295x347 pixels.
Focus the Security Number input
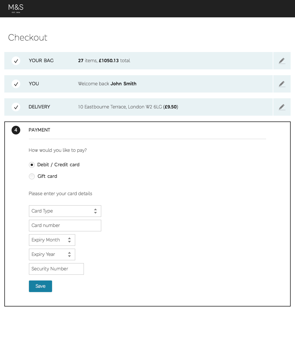(x=56, y=269)
